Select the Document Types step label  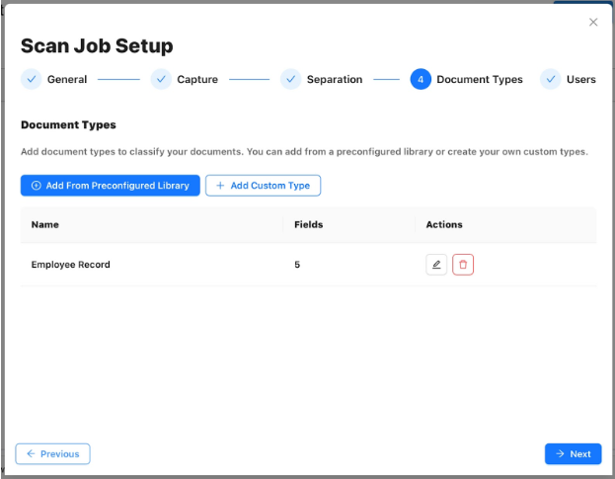tap(480, 79)
